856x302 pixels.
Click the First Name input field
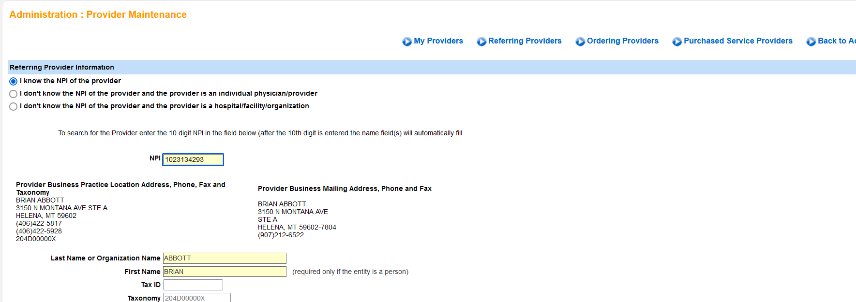point(225,272)
